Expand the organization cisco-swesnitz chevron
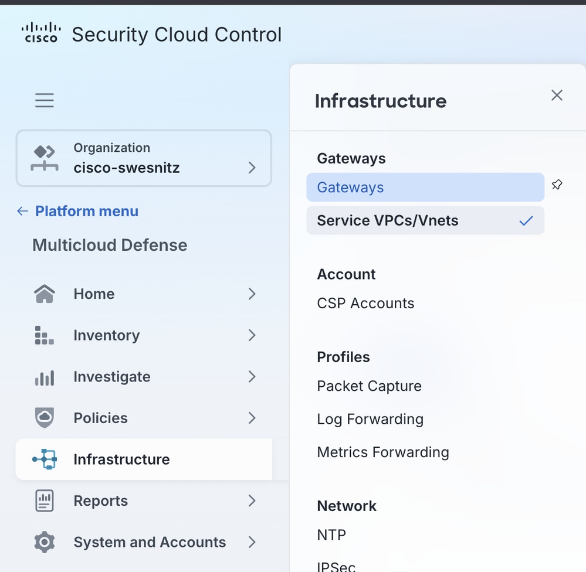The image size is (586, 572). point(252,168)
